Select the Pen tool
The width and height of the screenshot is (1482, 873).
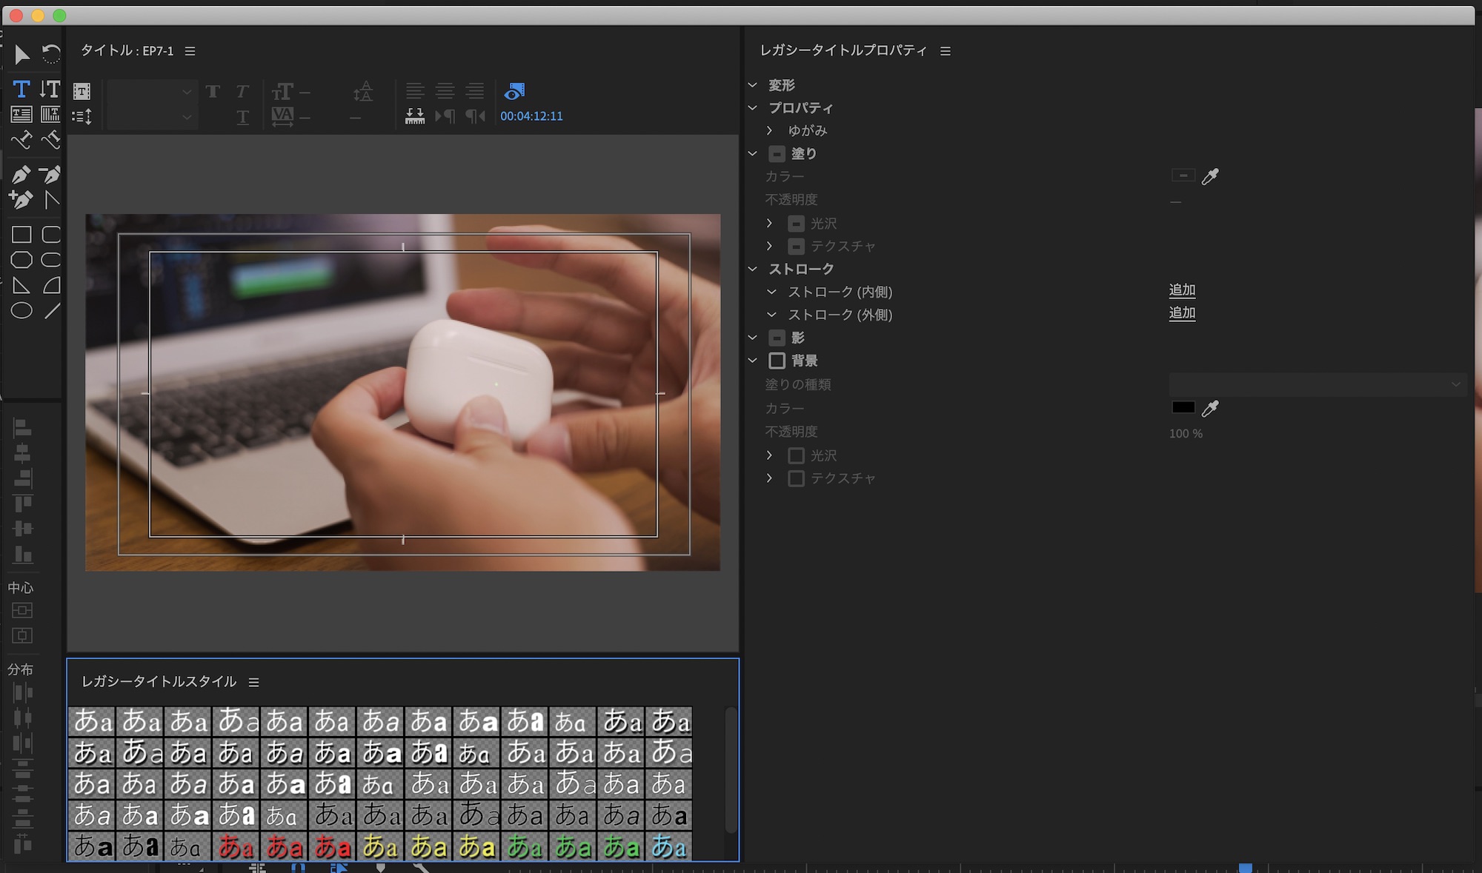click(21, 175)
